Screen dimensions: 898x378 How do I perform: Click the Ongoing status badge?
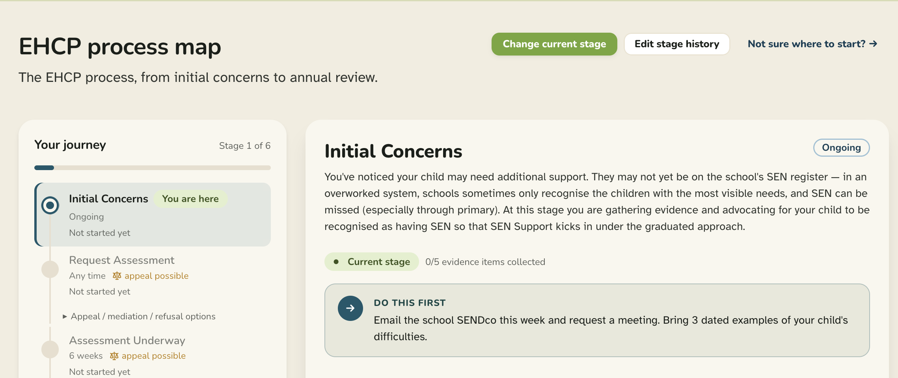(x=842, y=148)
